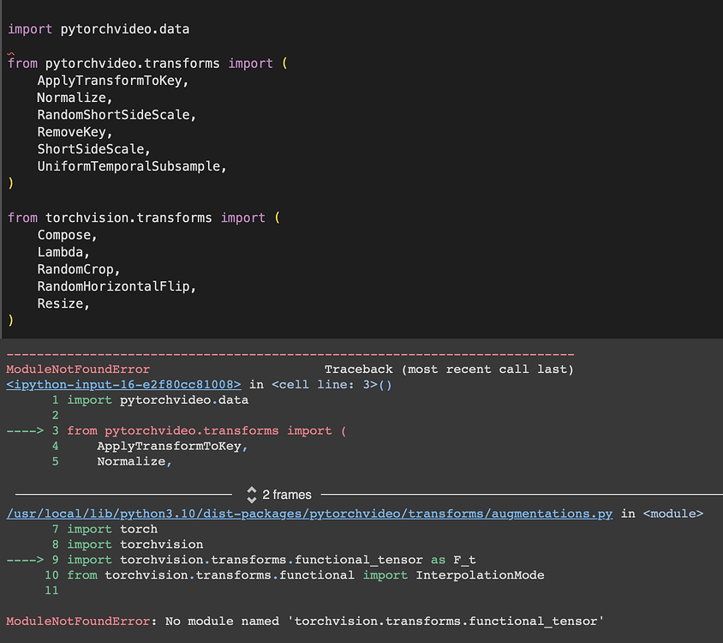Image resolution: width=723 pixels, height=643 pixels.
Task: Click the red ModuleNotFoundError heading in the traceback
Action: [x=78, y=370]
